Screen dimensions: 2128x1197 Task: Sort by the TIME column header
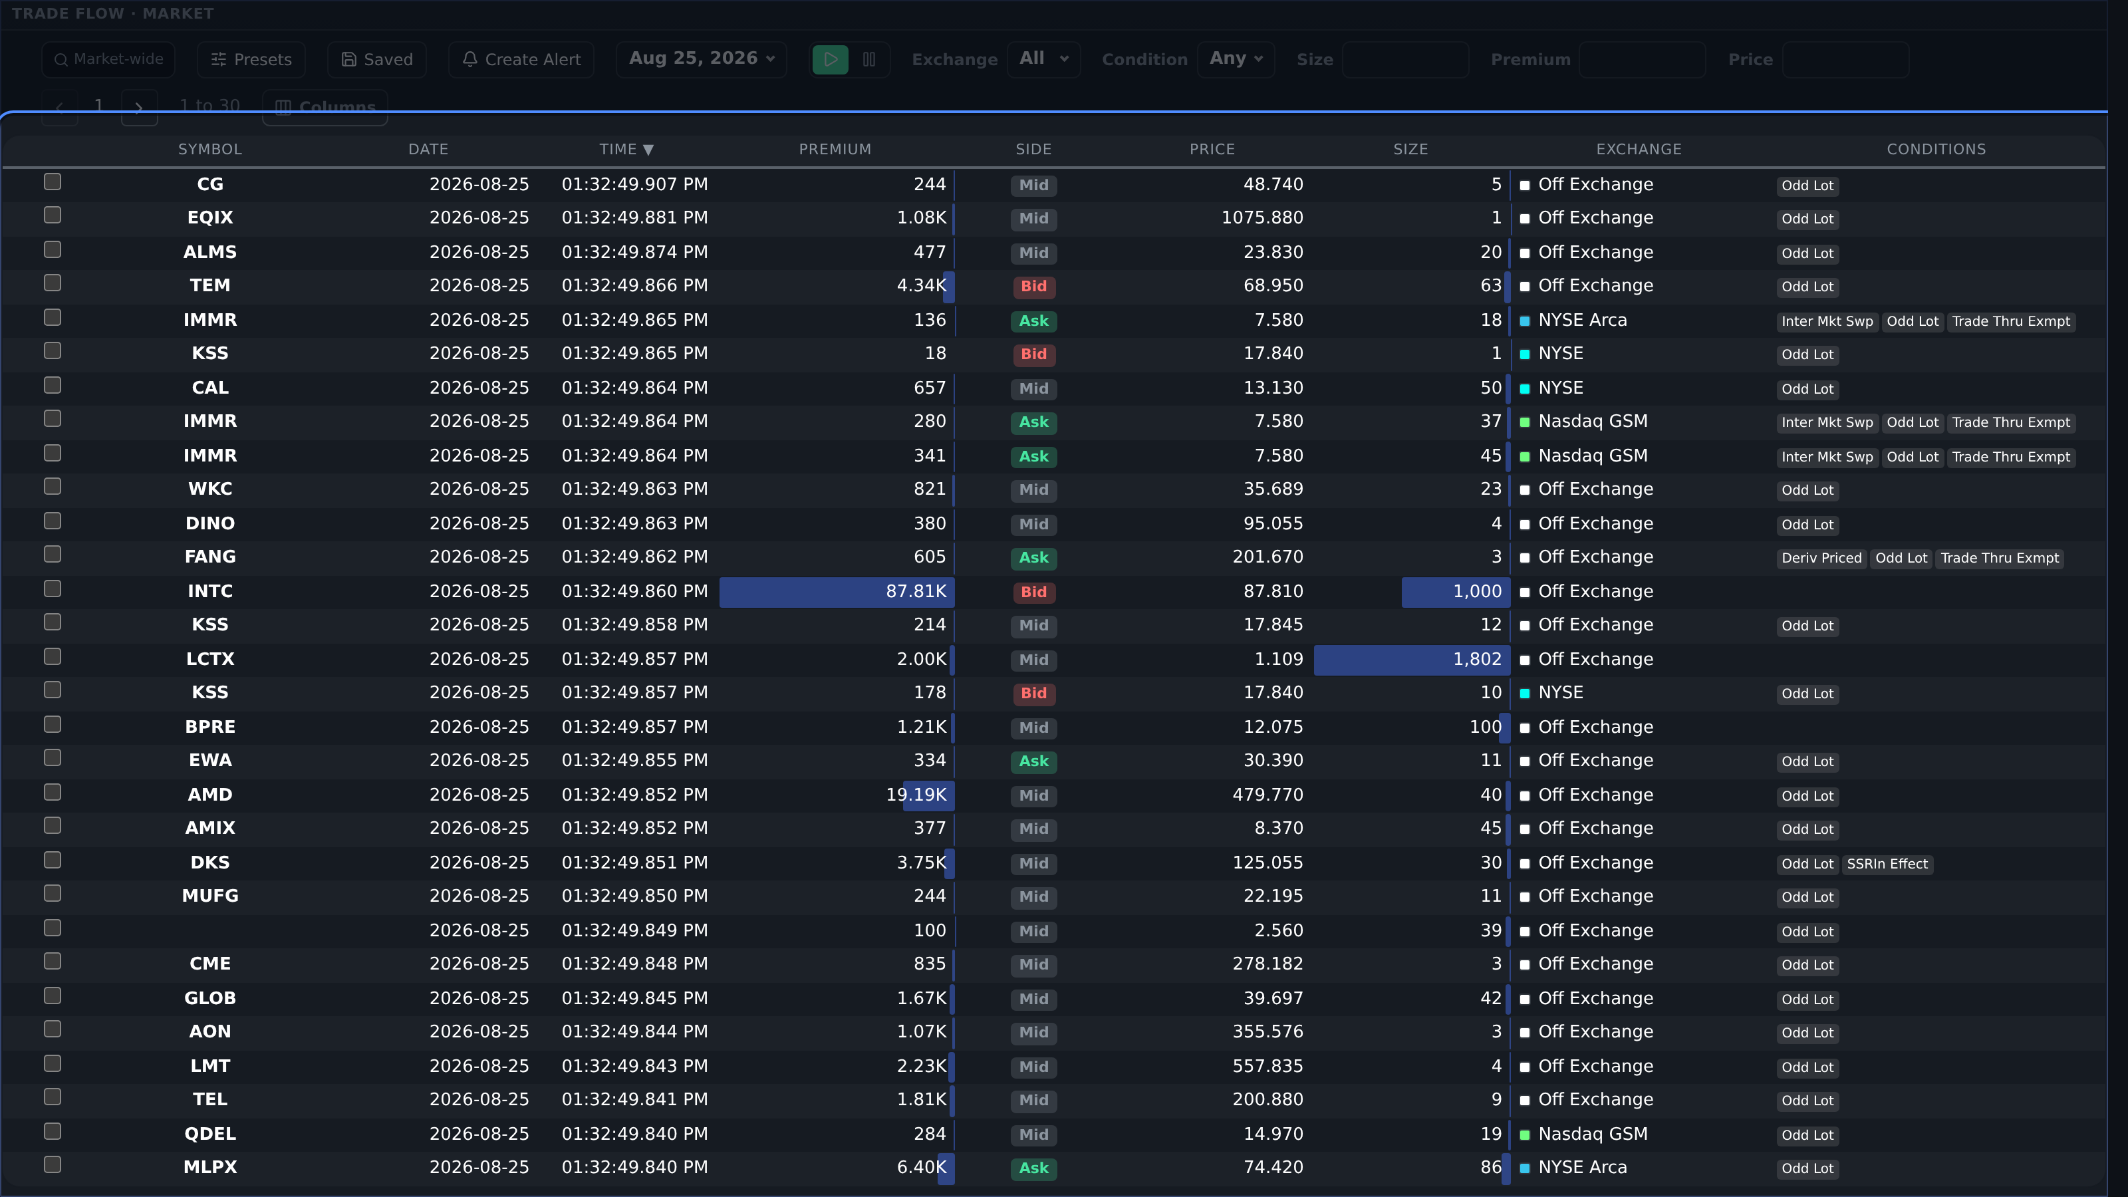(x=626, y=150)
